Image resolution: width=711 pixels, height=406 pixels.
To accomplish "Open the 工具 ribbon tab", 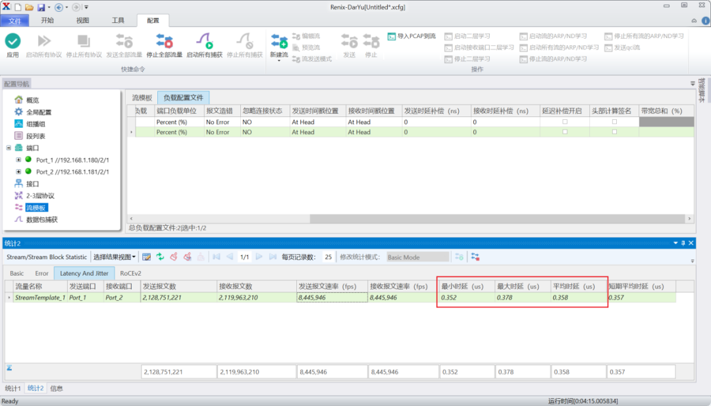I will tap(118, 20).
